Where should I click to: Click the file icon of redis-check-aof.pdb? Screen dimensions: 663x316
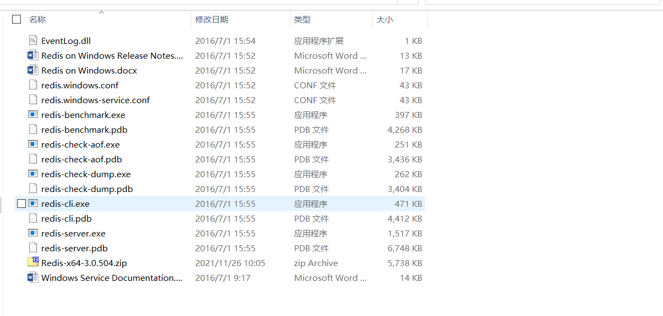coord(33,159)
